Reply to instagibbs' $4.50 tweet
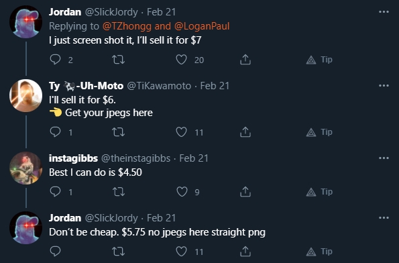The width and height of the screenshot is (399, 263). (55, 191)
